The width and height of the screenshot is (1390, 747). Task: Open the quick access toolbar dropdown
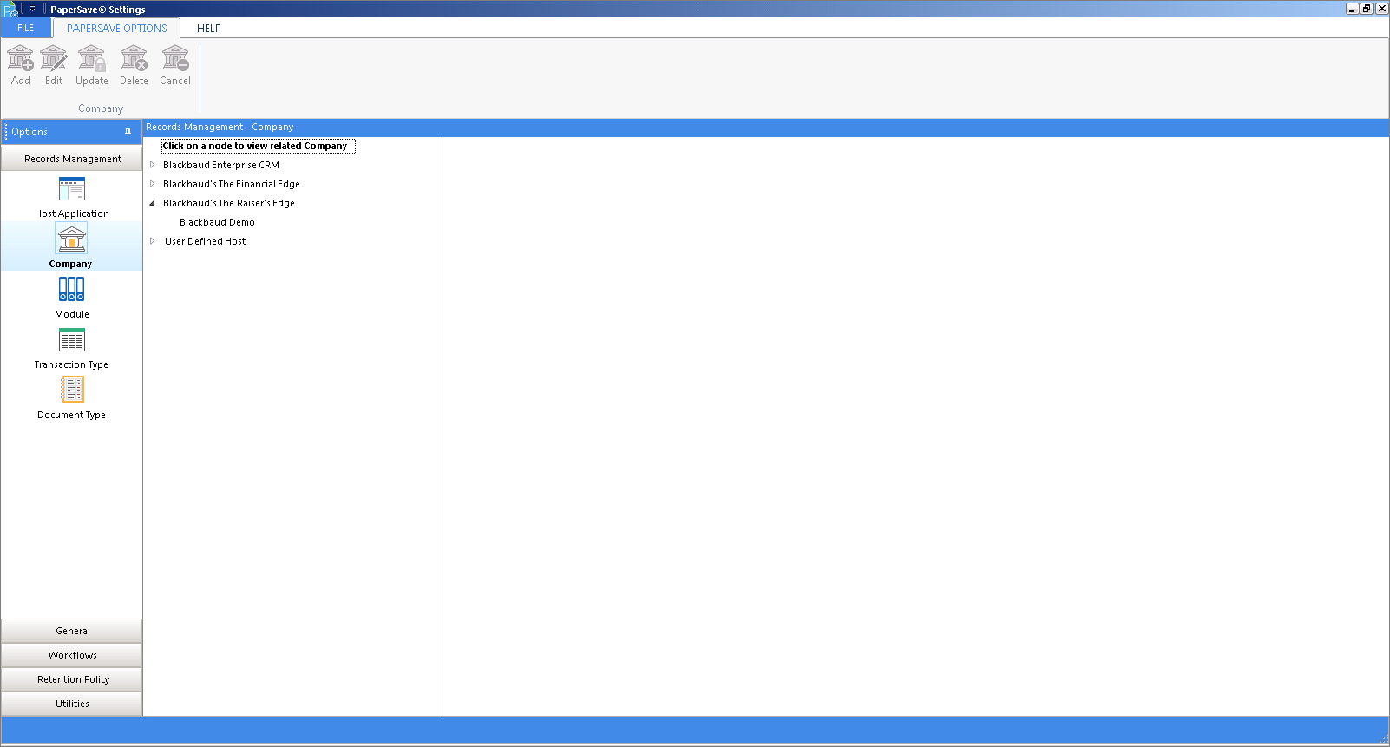(32, 9)
